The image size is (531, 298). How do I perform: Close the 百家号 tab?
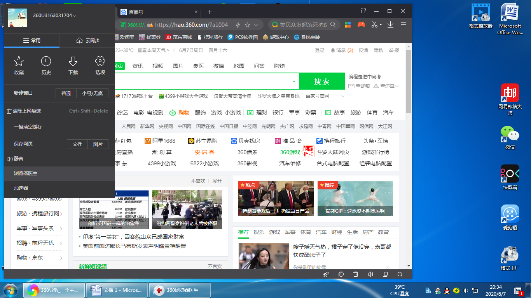point(196,12)
